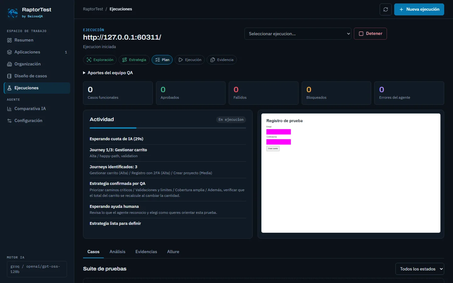
Task: Click the 'Esperando ayuda humana' entry
Action: tap(168, 210)
